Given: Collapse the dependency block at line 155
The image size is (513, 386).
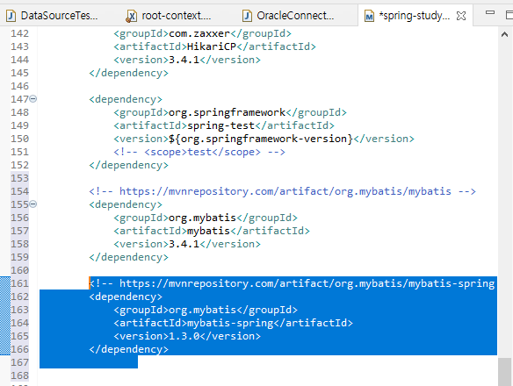Looking at the screenshot, I should click(33, 204).
